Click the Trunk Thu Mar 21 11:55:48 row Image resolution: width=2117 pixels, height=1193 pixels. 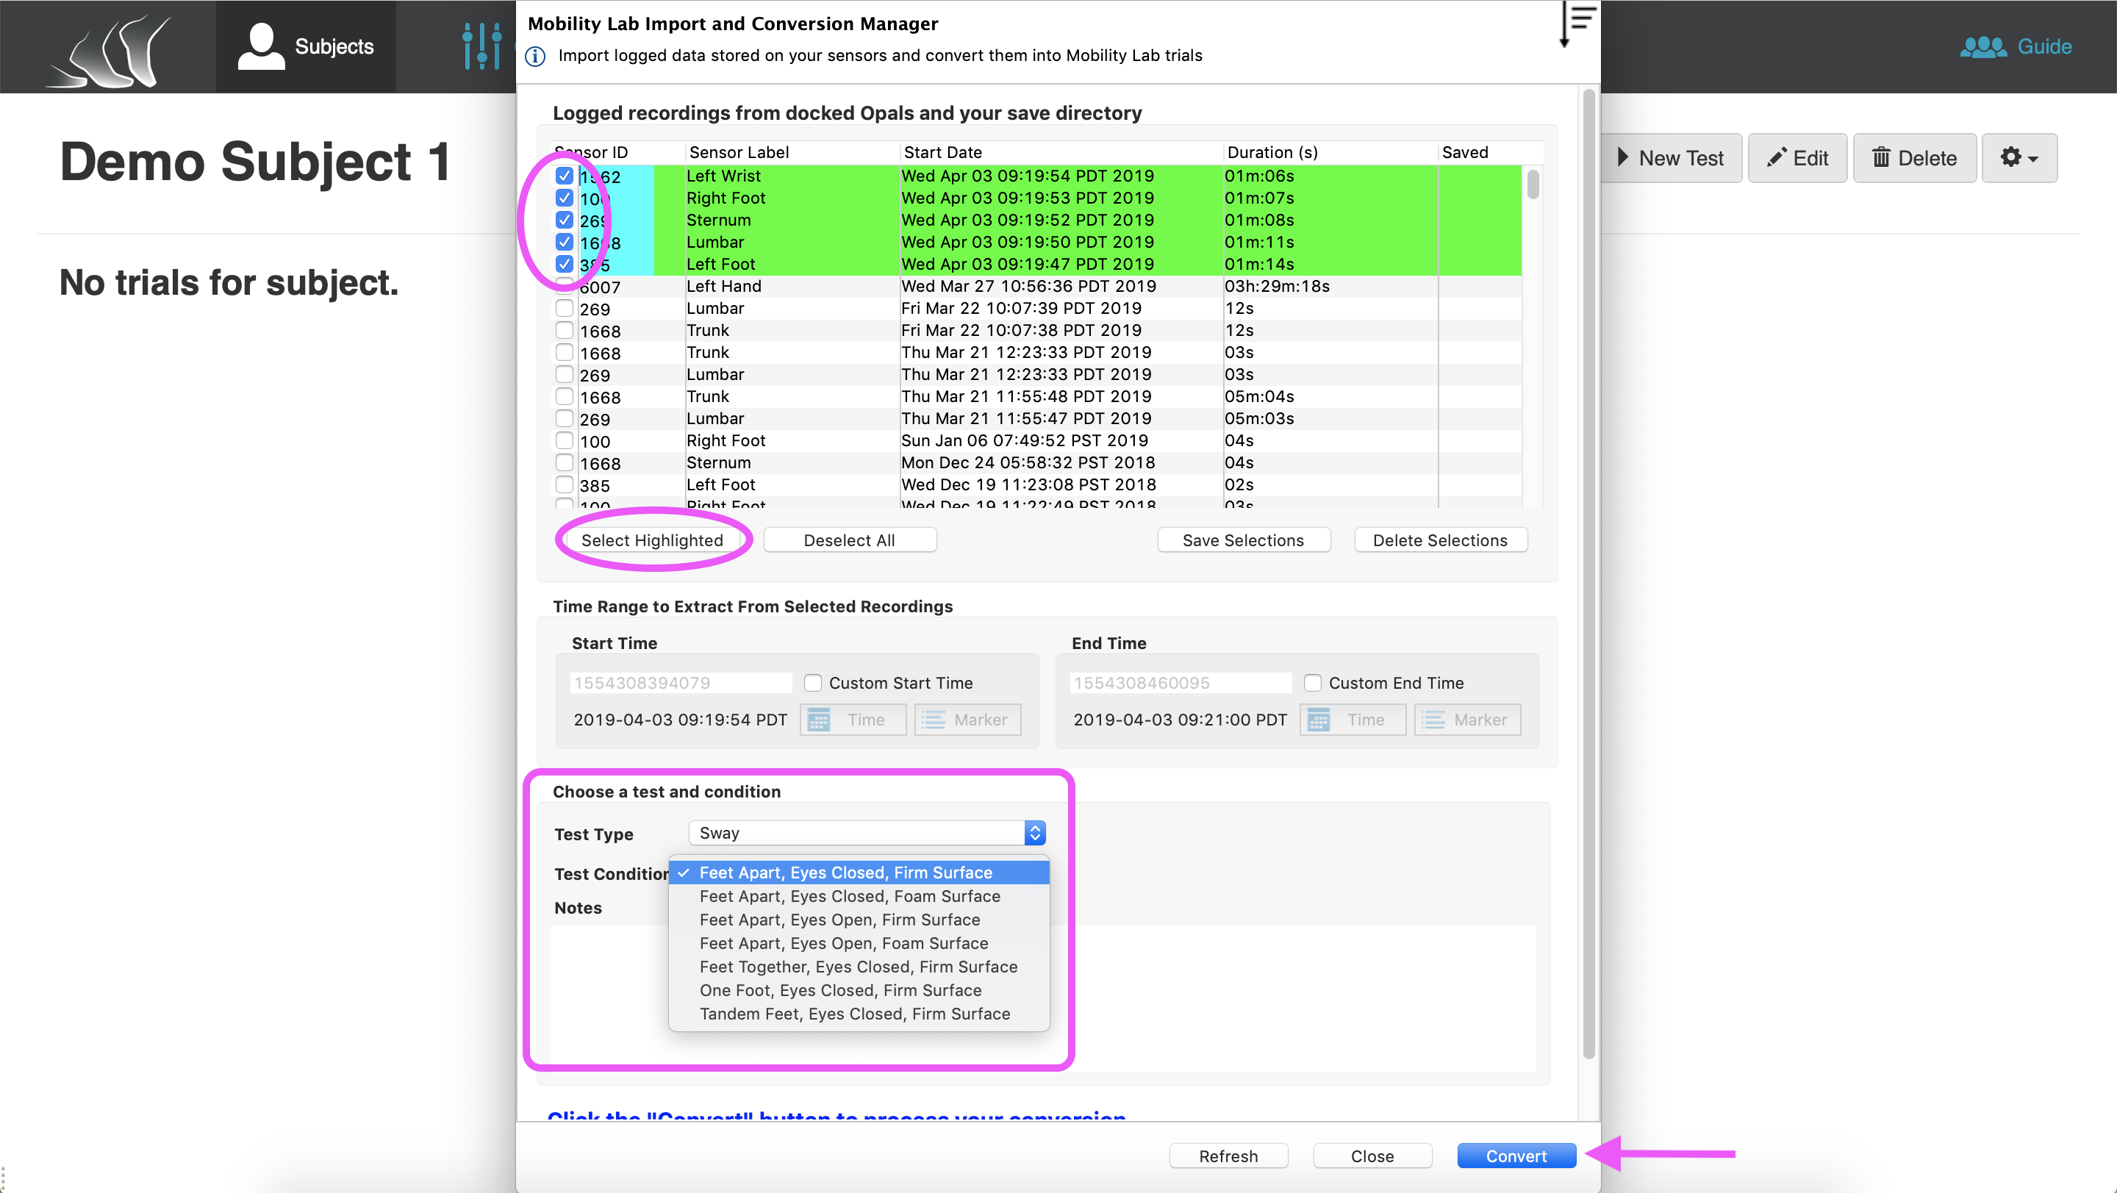(x=1037, y=396)
